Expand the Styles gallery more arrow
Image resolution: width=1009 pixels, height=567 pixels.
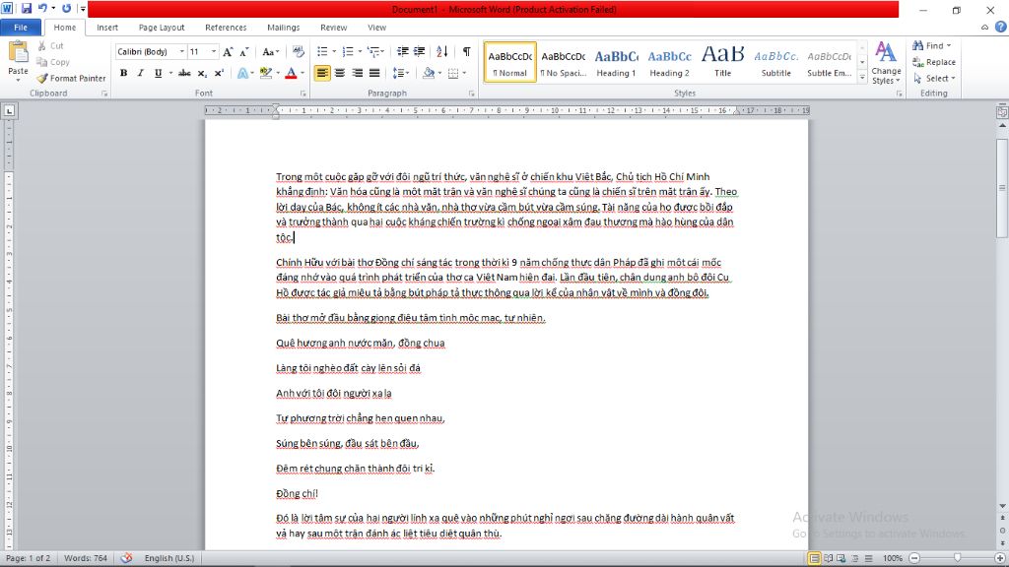coord(863,77)
